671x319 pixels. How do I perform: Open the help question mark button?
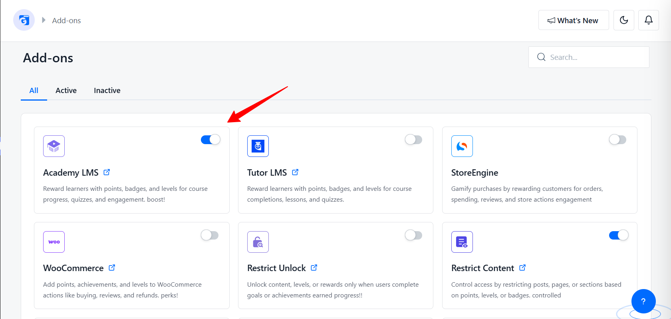(x=643, y=301)
